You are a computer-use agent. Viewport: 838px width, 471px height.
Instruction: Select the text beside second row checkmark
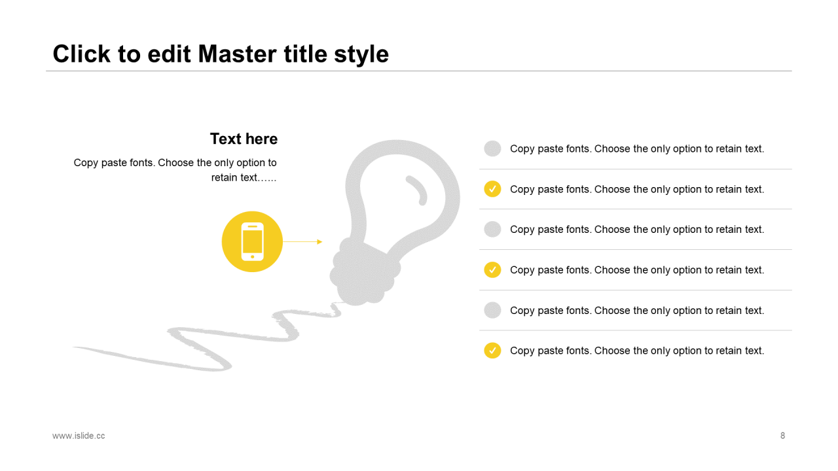637,189
